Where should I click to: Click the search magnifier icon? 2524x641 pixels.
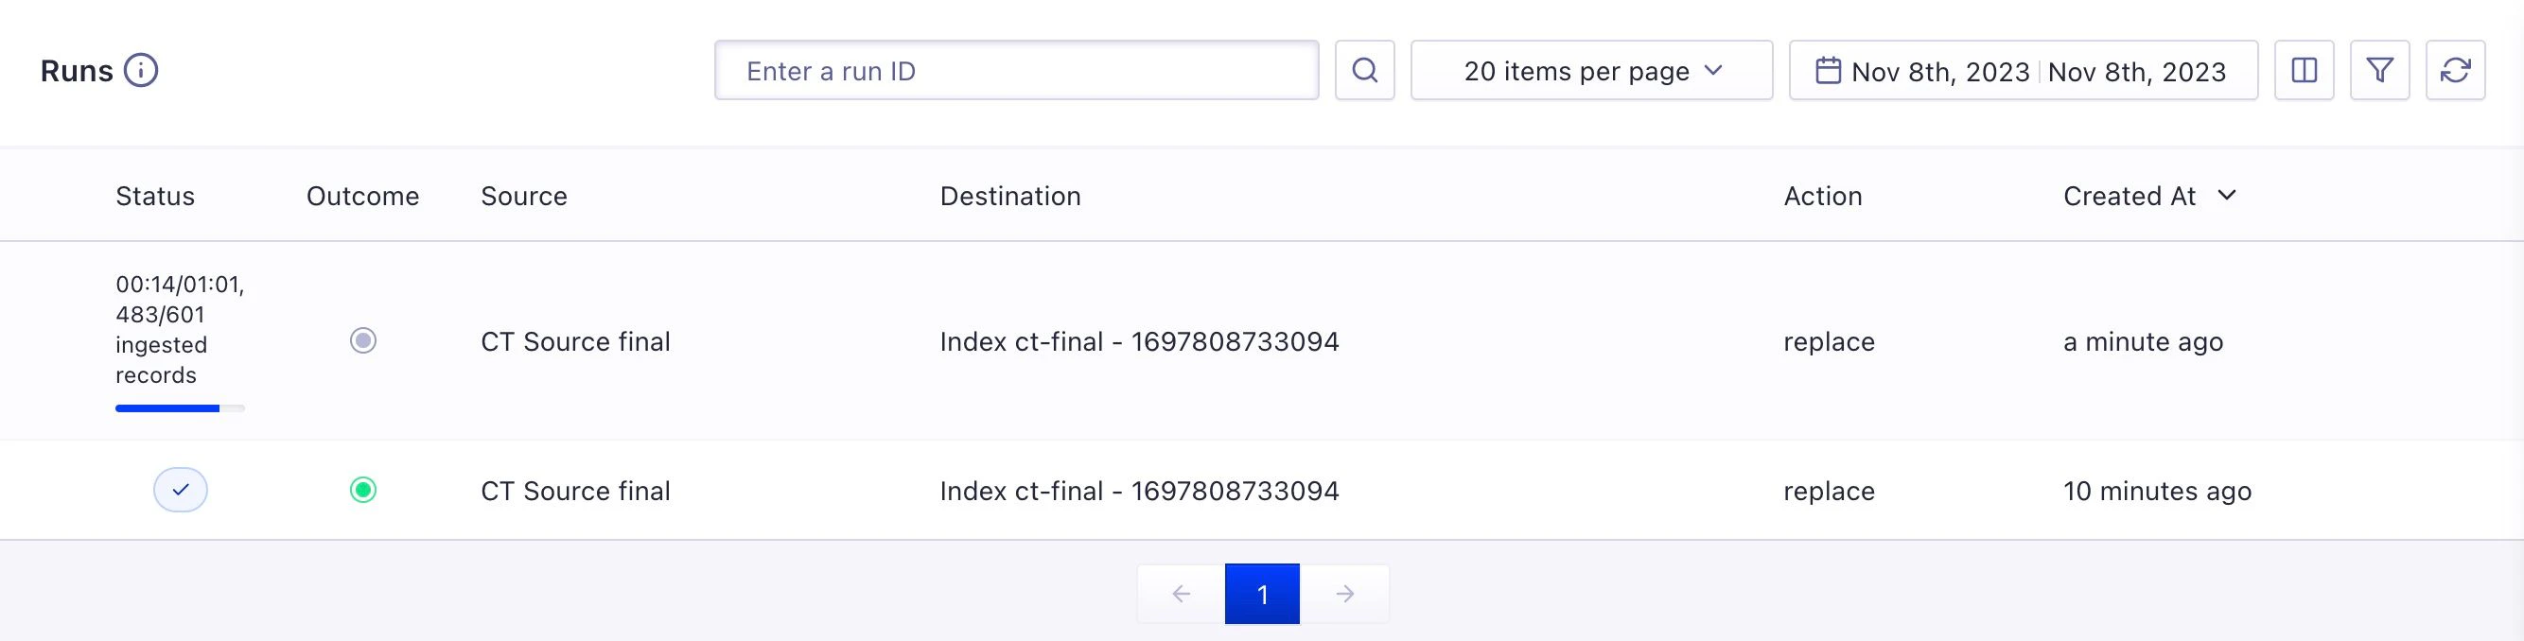1364,69
